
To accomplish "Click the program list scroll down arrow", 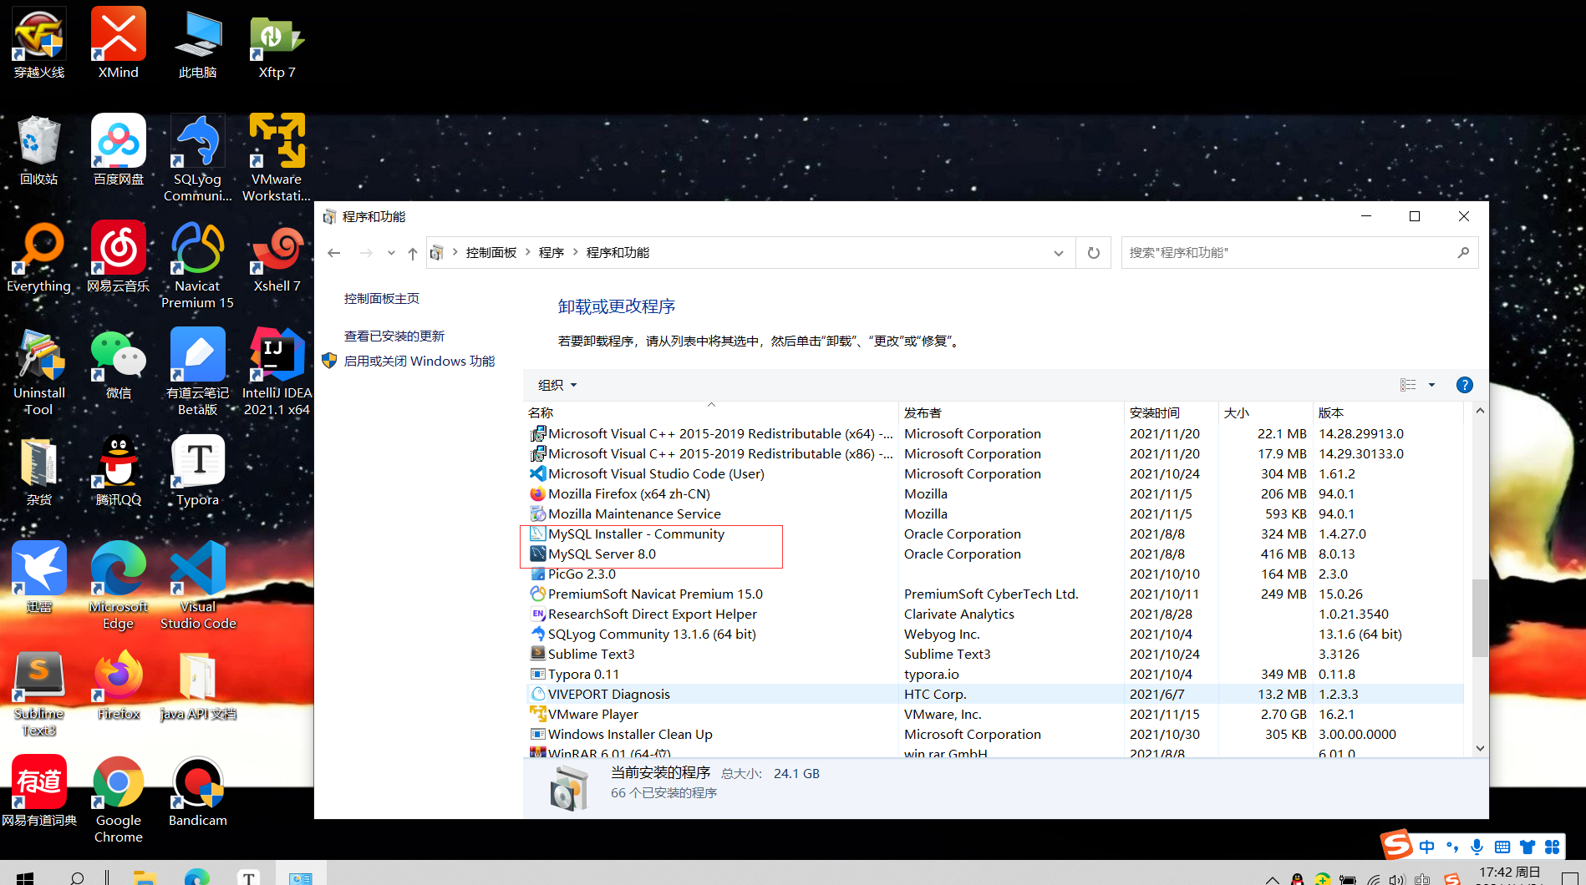I will point(1480,749).
